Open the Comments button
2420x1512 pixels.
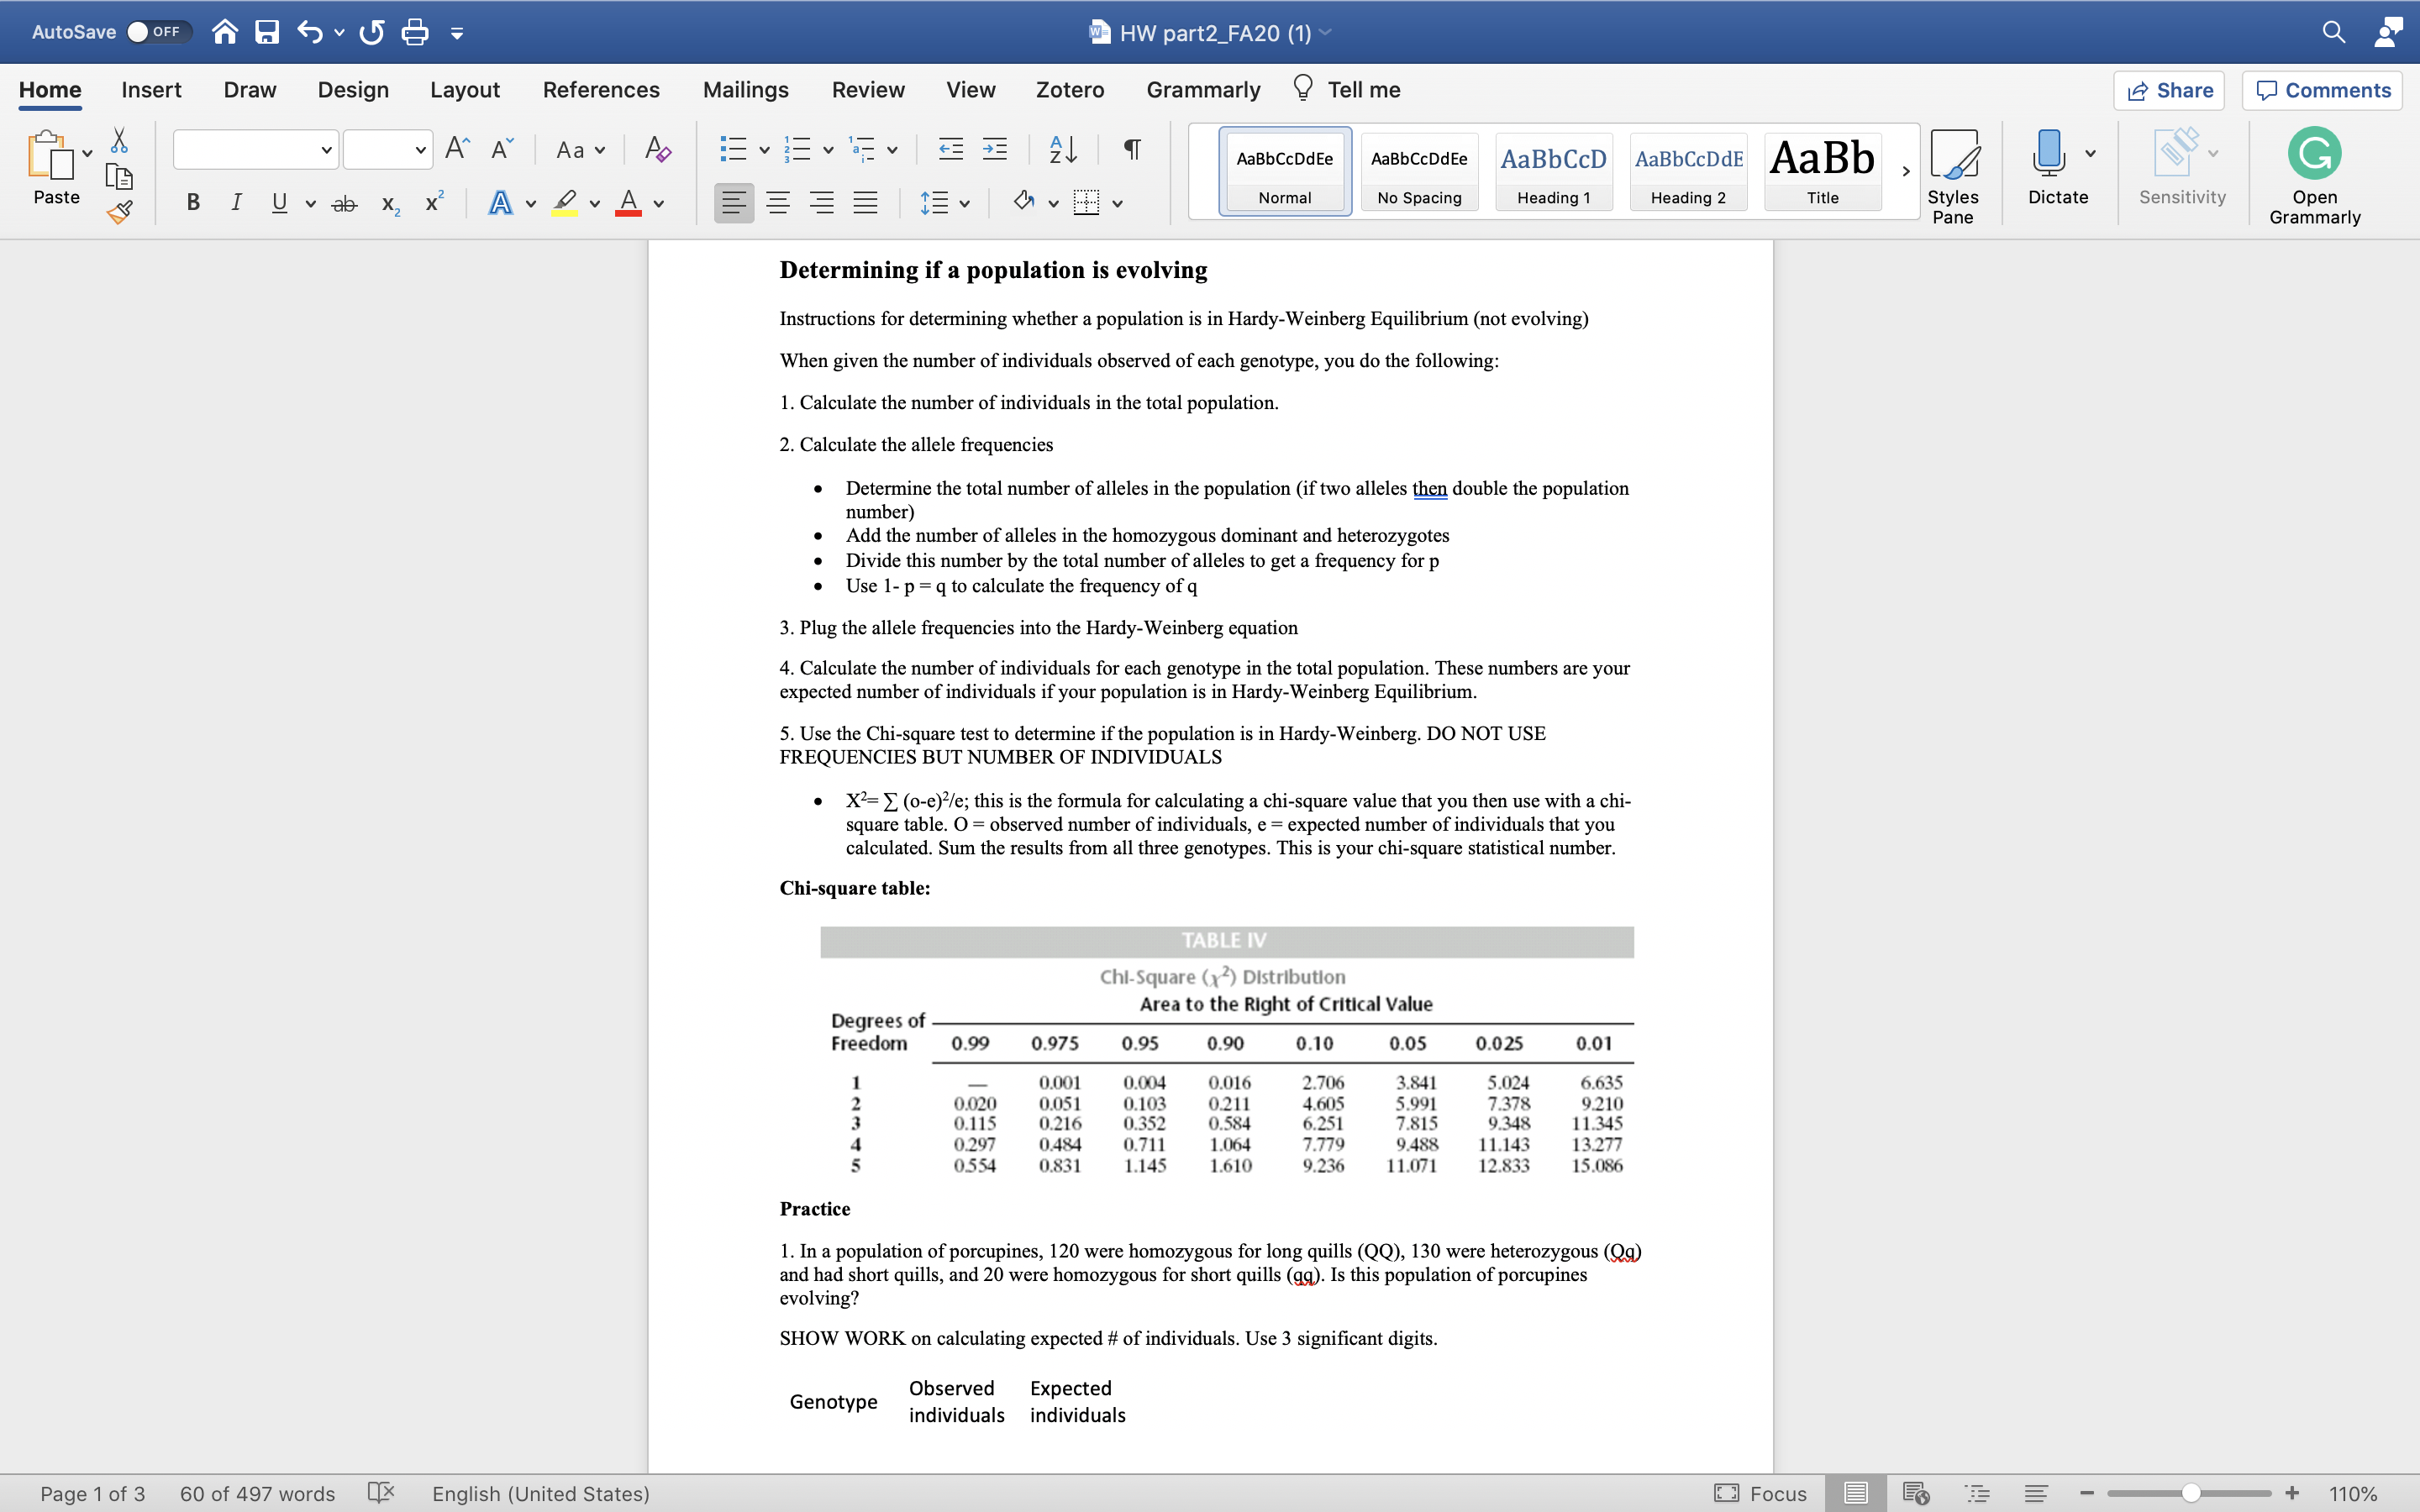pos(2323,90)
